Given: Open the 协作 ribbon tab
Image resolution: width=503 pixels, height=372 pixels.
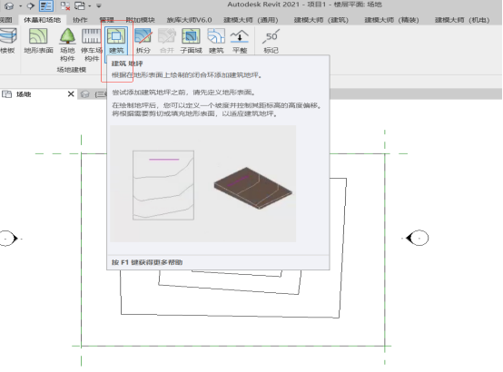Looking at the screenshot, I should (x=80, y=20).
